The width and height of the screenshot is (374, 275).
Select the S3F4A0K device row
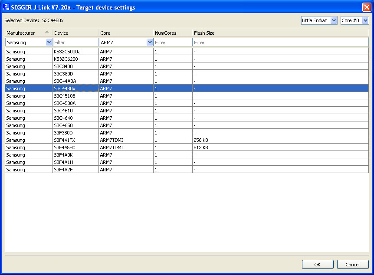click(x=187, y=155)
